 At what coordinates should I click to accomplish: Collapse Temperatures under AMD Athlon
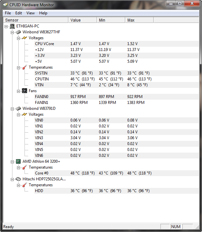(x=18, y=168)
